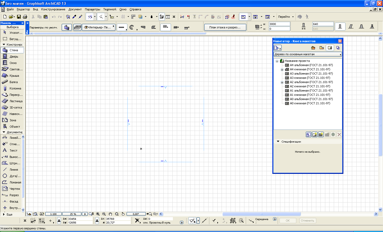Click the Zoom Out magnifier icon
This screenshot has width=383, height=232.
(x=104, y=214)
